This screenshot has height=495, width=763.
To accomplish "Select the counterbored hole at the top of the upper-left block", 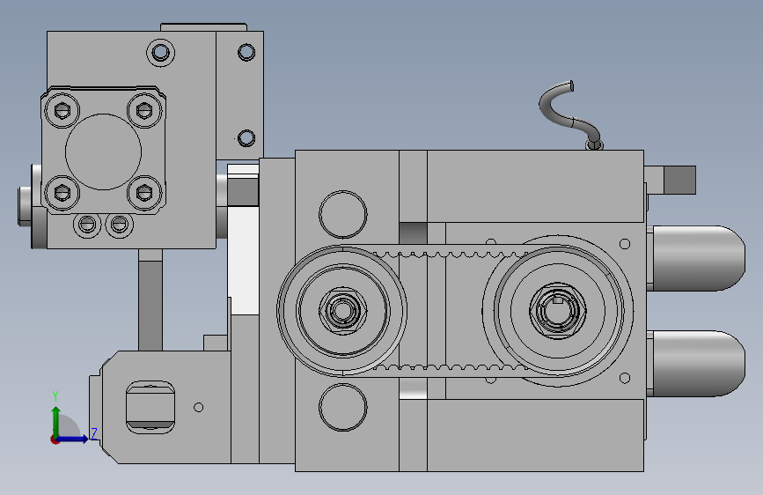I will (x=160, y=52).
